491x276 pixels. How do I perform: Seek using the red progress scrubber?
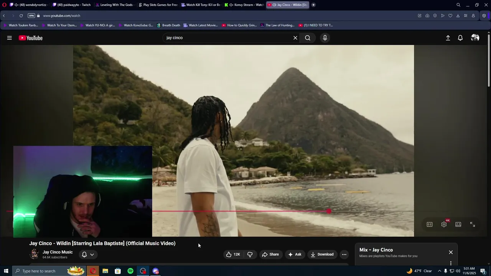point(329,211)
